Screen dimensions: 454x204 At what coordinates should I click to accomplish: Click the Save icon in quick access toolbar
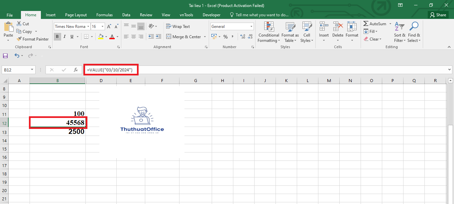(x=5, y=56)
